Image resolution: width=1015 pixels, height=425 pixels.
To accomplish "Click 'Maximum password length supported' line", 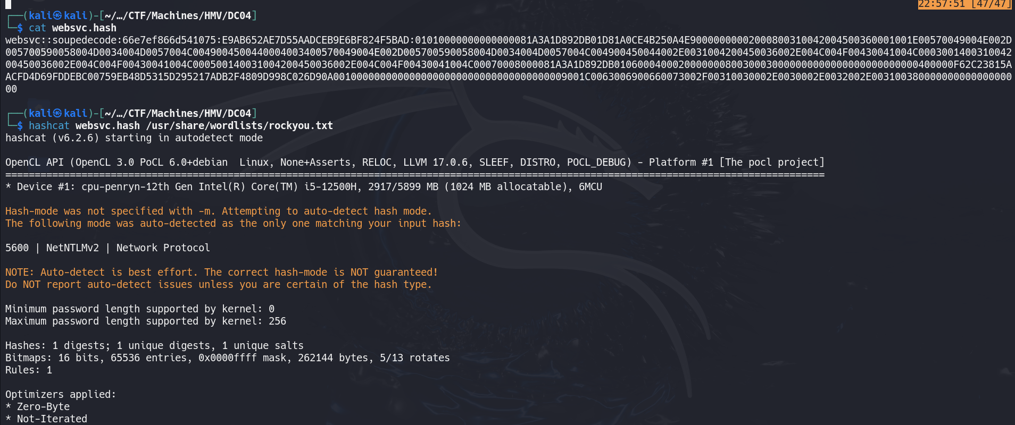I will (146, 321).
